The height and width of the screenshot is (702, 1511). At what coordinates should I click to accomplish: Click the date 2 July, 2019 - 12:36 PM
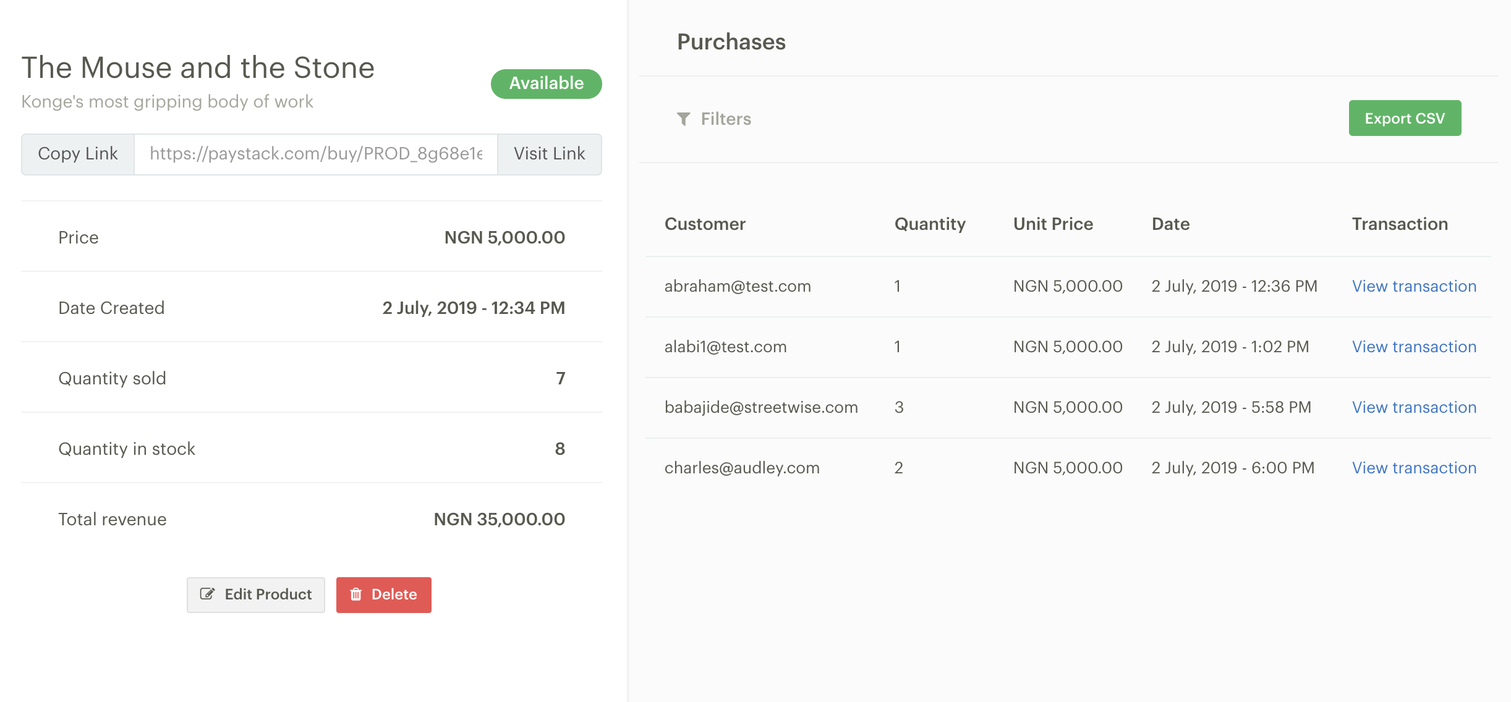pos(1234,286)
